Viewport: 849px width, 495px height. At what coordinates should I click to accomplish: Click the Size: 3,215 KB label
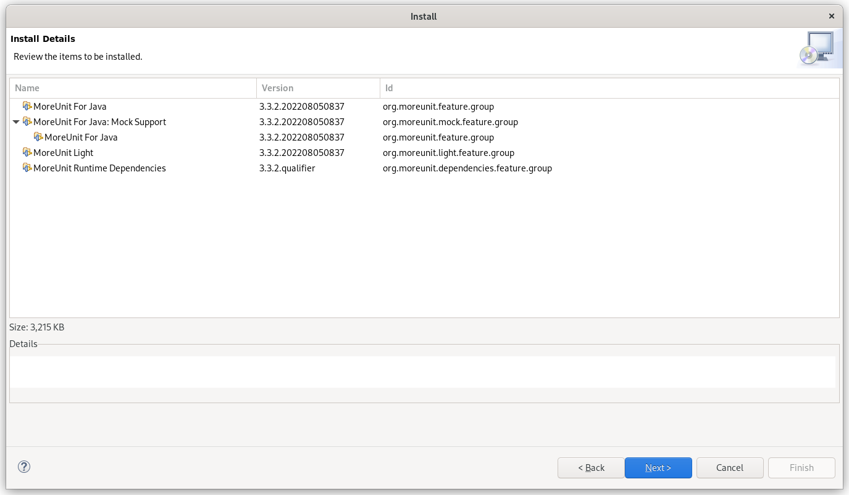[x=36, y=327]
